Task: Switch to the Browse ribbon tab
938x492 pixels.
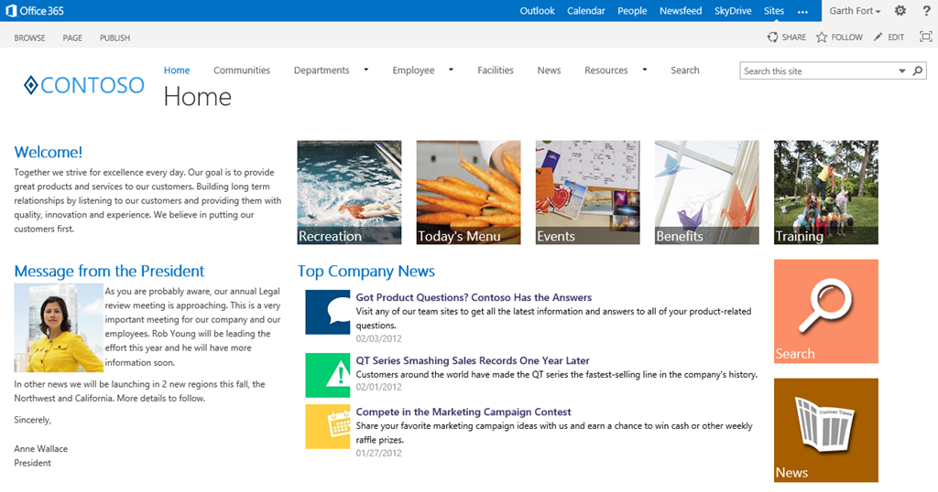Action: click(30, 37)
